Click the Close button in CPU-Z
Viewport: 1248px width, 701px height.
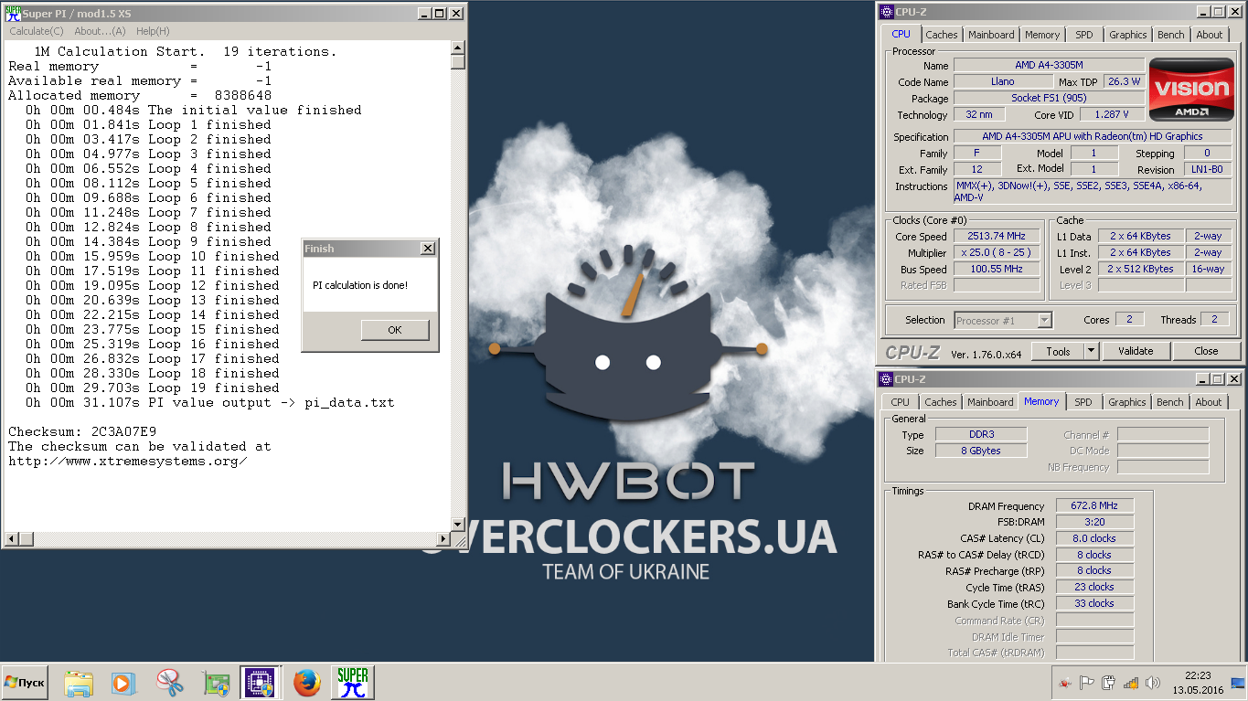click(x=1206, y=351)
